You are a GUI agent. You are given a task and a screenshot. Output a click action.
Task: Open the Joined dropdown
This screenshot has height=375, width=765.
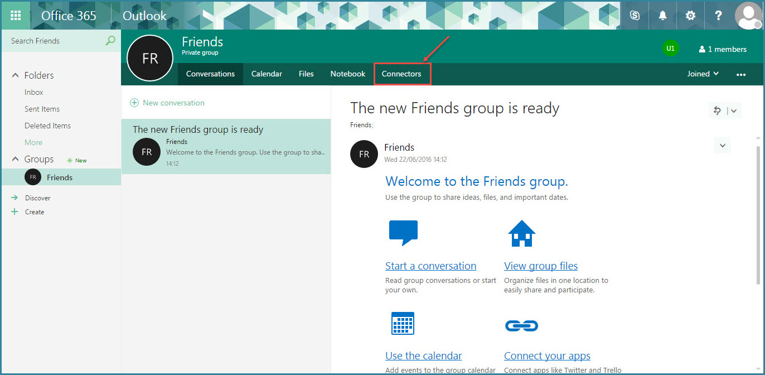[703, 74]
